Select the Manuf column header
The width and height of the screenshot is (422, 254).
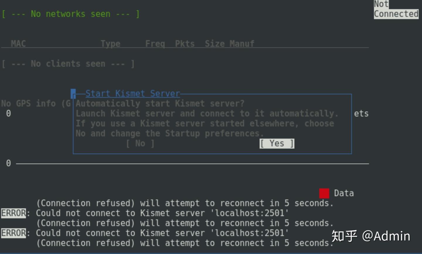[x=242, y=44]
